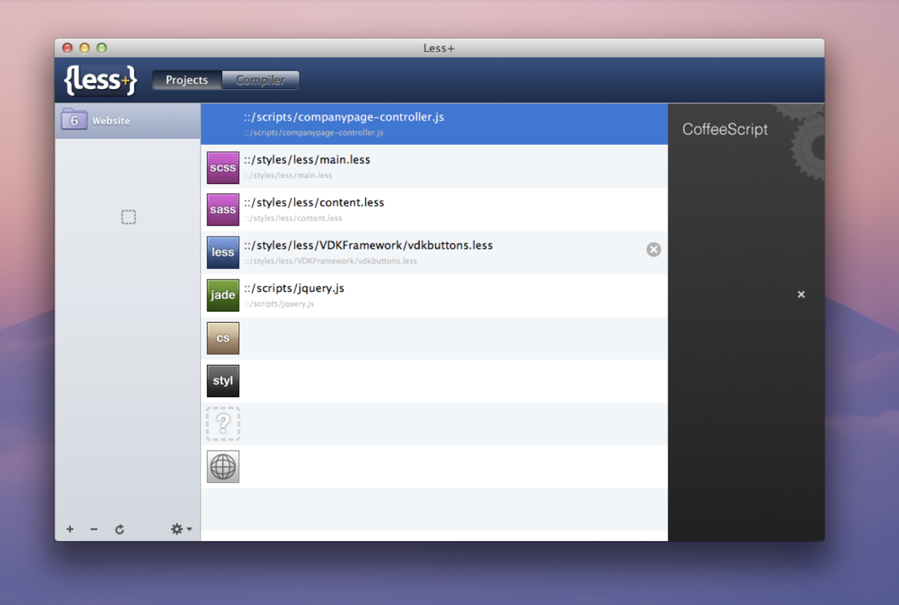
Task: Click the black styl Stylus icon
Action: tap(223, 381)
